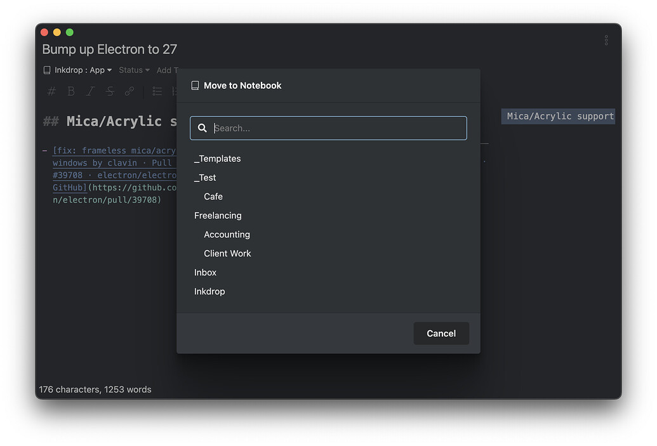Click the italic formatting icon
657x446 pixels.
(x=90, y=91)
